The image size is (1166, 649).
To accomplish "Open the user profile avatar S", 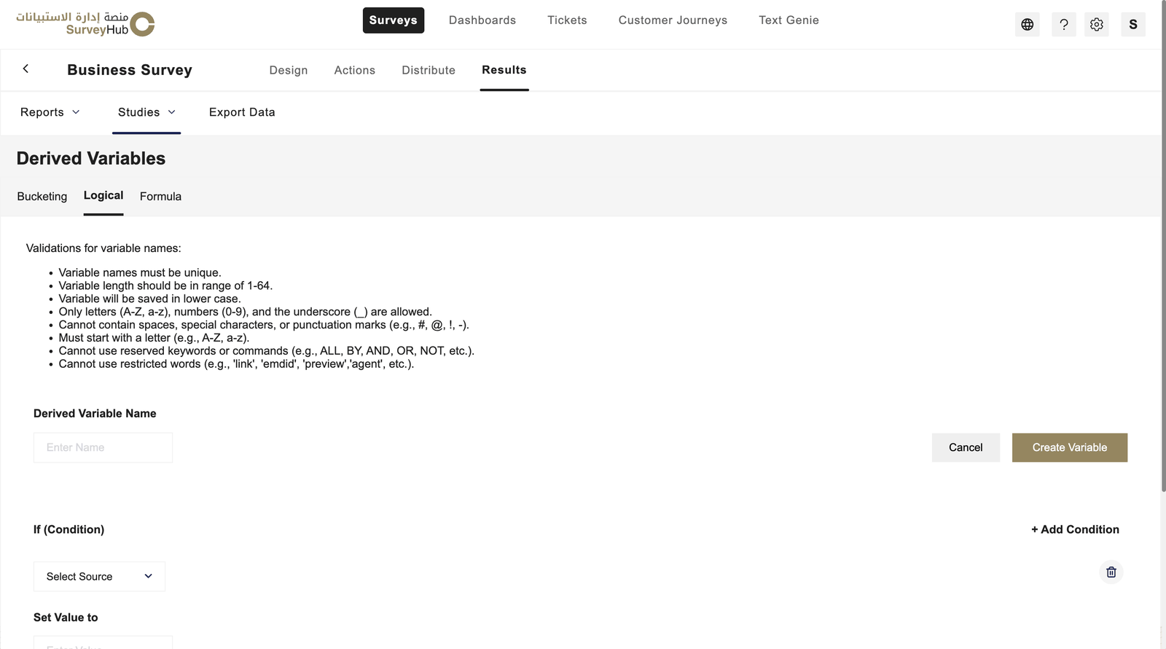I will pos(1133,25).
